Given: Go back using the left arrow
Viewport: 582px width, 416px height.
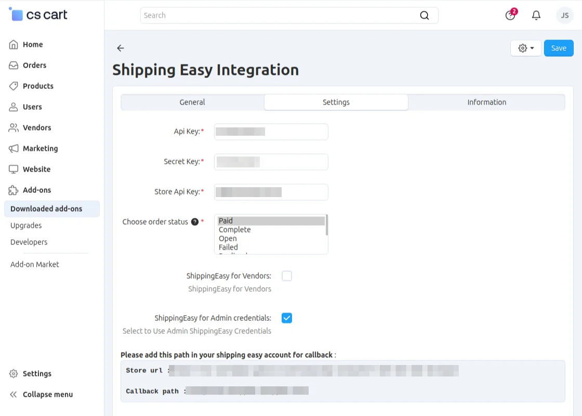Looking at the screenshot, I should coord(120,48).
